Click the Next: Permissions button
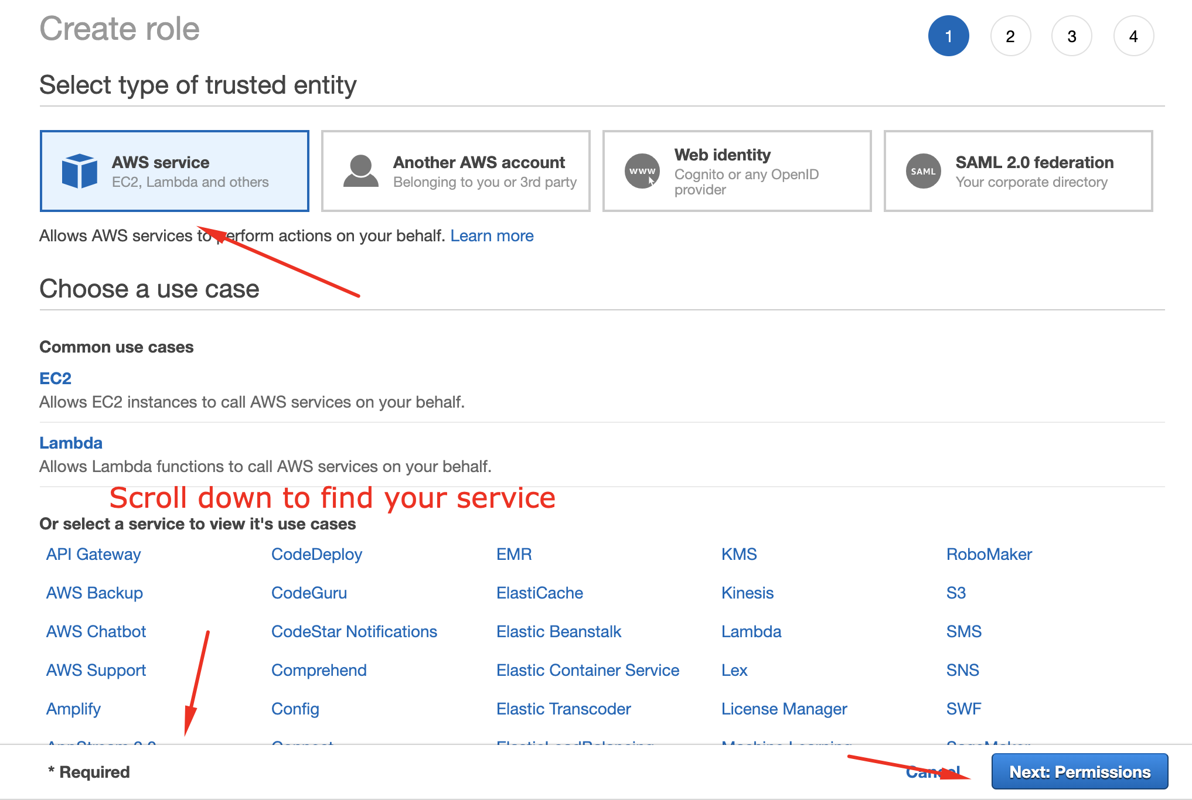This screenshot has width=1192, height=800. (1079, 771)
